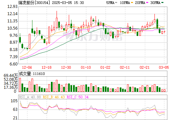Select the 01-10 date axis label
Viewport: 172px width, 120px height.
point(86,67)
